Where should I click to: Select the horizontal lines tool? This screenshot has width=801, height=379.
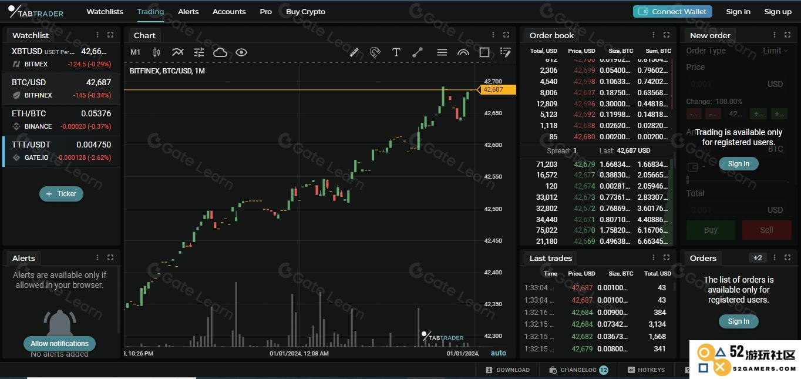click(x=442, y=52)
